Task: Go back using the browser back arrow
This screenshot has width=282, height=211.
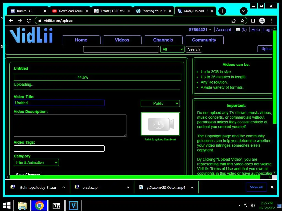Action: tap(11, 21)
